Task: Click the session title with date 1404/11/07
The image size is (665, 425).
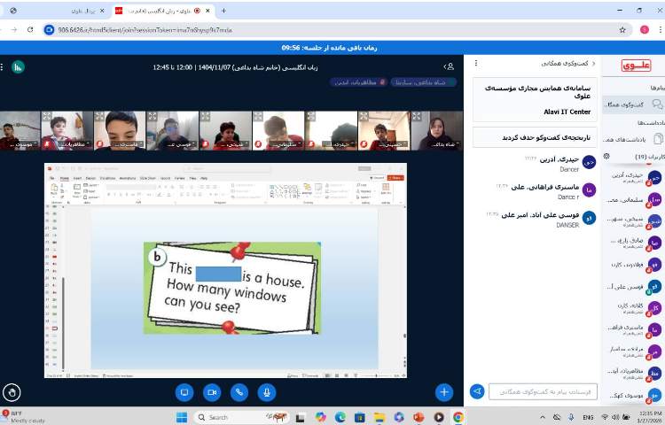Action: pyautogui.click(x=235, y=67)
